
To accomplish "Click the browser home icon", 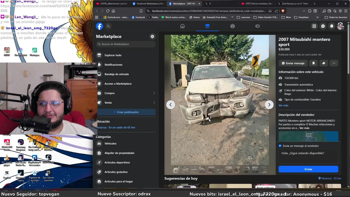I will click(113, 11).
